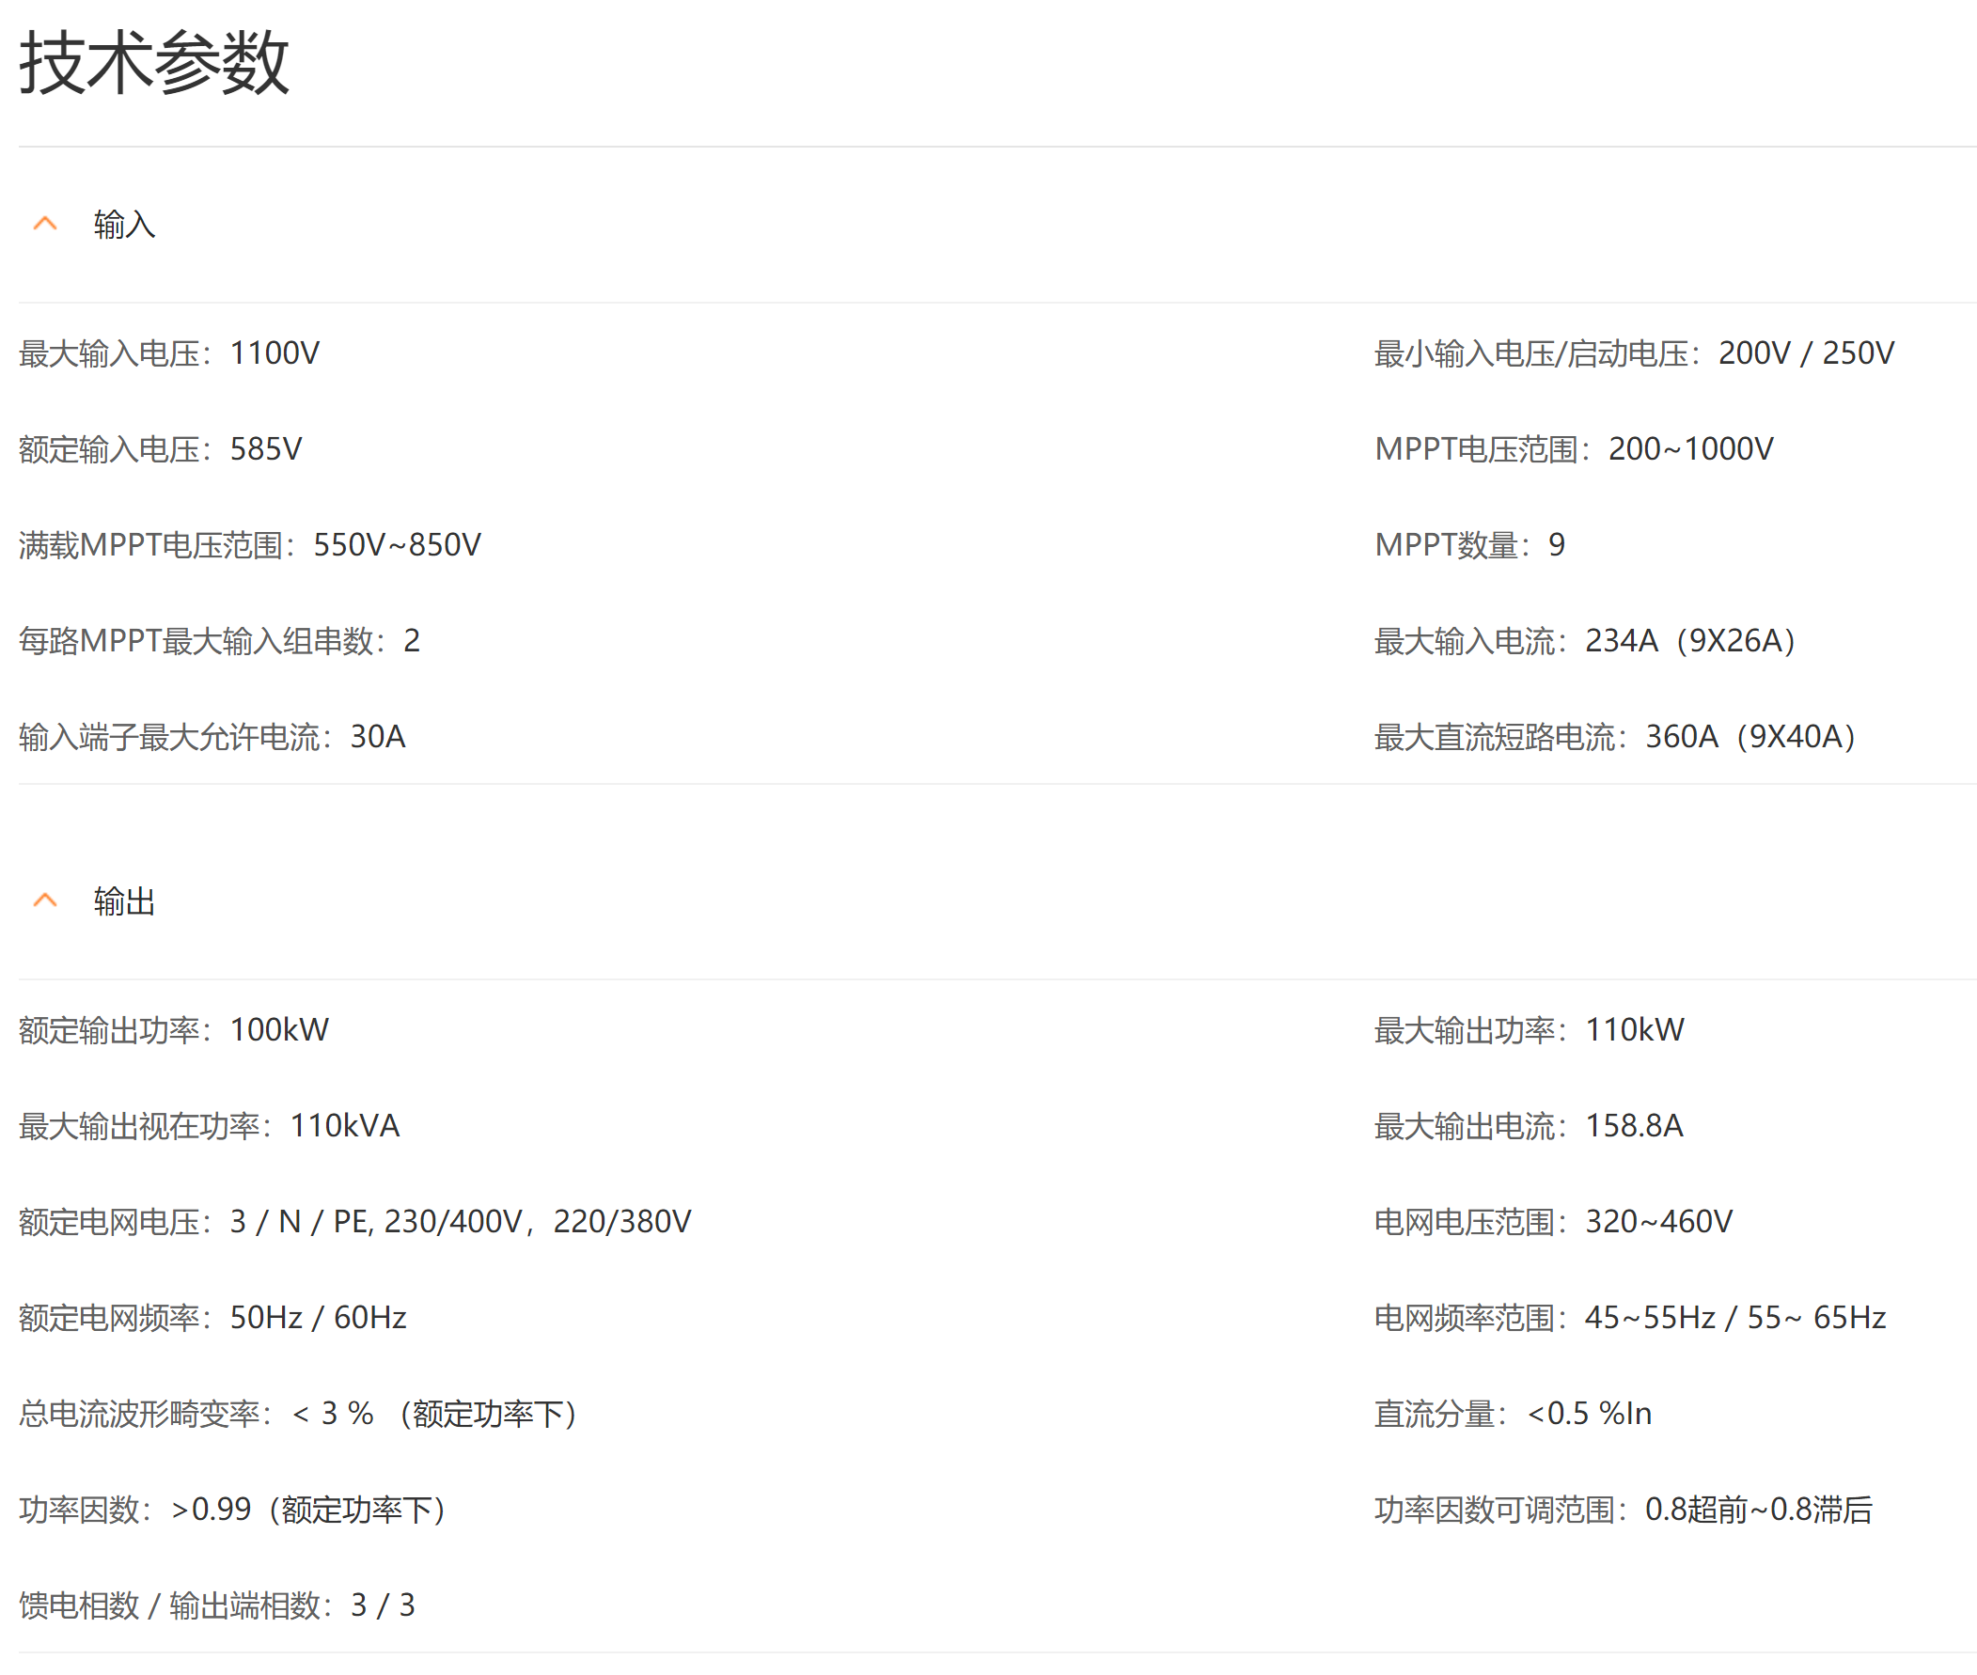Click the 输入 section heading
Image resolution: width=1977 pixels, height=1675 pixels.
[x=123, y=225]
